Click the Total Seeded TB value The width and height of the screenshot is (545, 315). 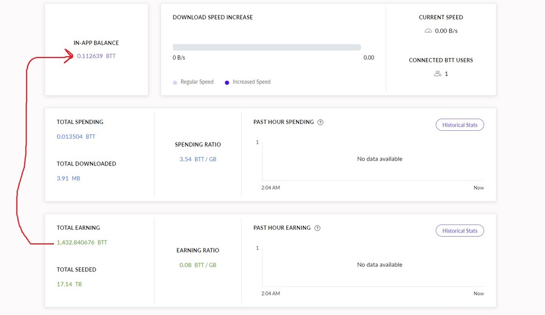(69, 284)
